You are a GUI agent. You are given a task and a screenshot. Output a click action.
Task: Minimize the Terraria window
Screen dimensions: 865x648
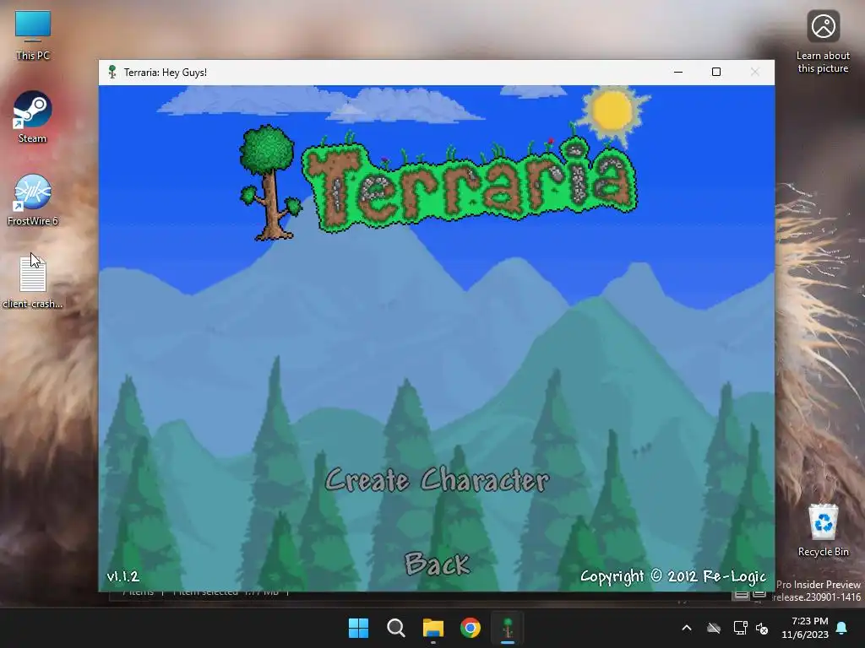pos(678,73)
